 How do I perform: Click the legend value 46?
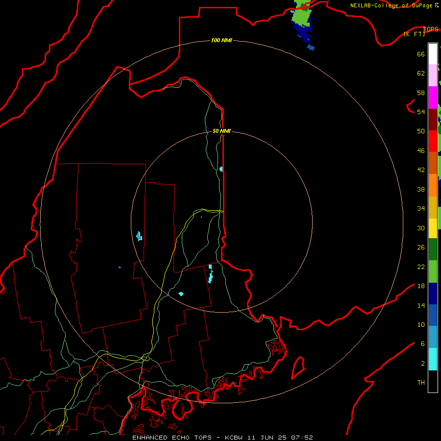[421, 151]
